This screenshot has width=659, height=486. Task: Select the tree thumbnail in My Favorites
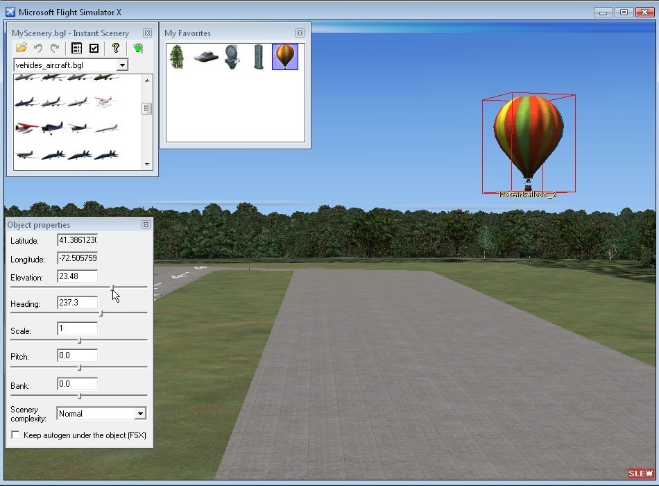(x=178, y=57)
